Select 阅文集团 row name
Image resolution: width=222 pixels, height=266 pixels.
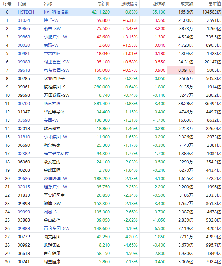click(x=52, y=237)
